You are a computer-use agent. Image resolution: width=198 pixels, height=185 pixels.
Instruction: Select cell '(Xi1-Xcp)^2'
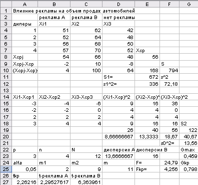(118, 97)
